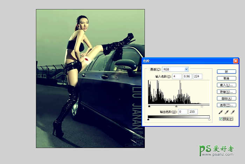Select the black point eyedropper
Image resolution: width=245 pixels, height=164 pixels.
220,112
